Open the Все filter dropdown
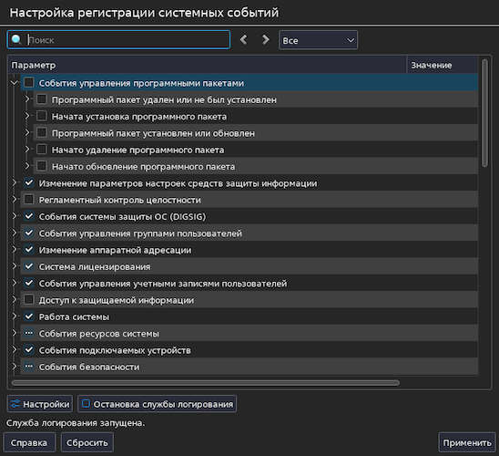 pos(318,40)
